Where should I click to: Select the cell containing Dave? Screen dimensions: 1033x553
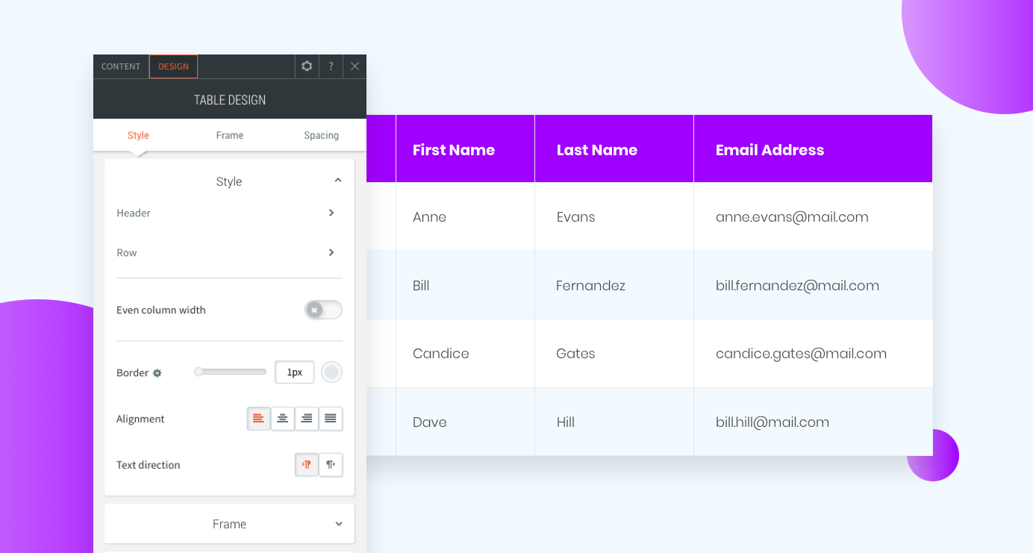(x=465, y=422)
